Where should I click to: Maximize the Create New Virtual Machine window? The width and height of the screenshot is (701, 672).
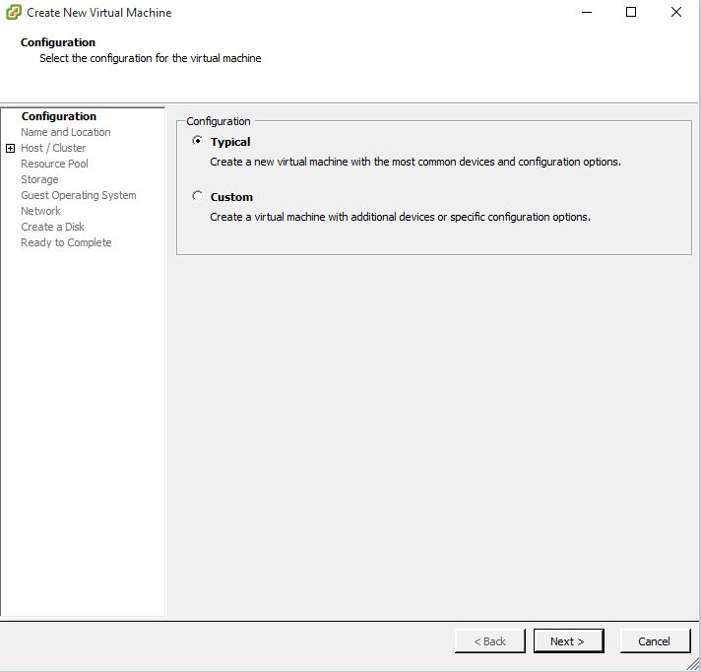coord(631,12)
